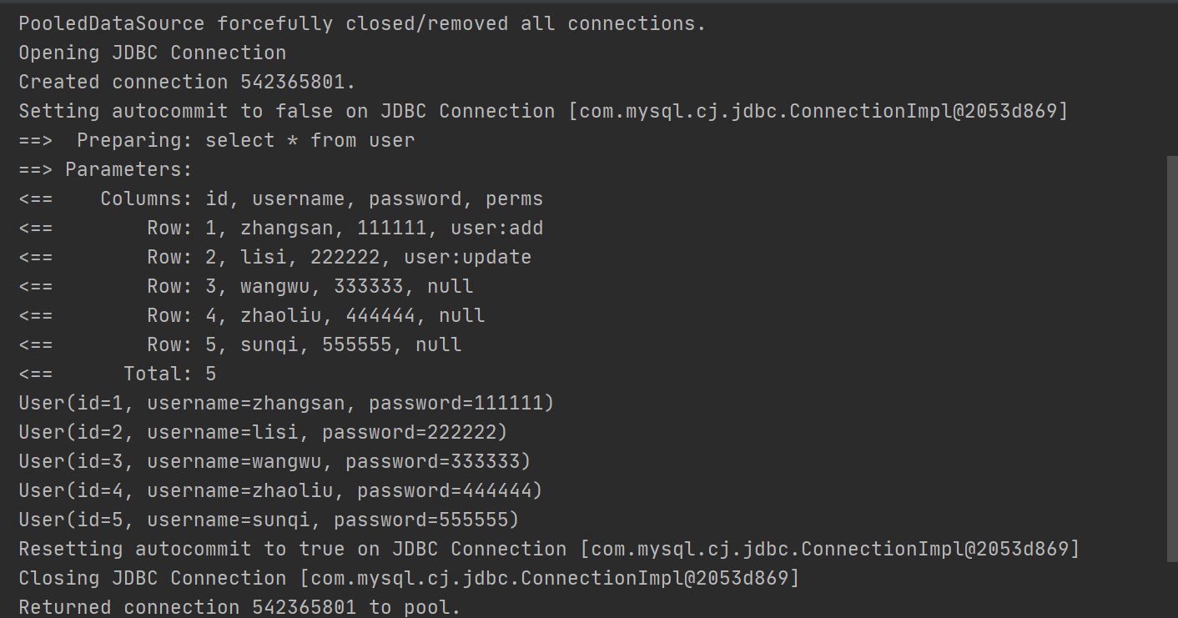Click the row with lisi and user:update

[x=275, y=257]
